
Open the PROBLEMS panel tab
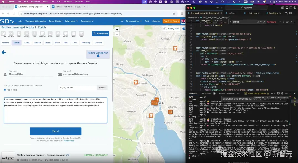(x=206, y=93)
